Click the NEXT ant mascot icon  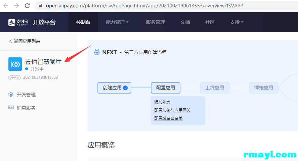(x=97, y=52)
